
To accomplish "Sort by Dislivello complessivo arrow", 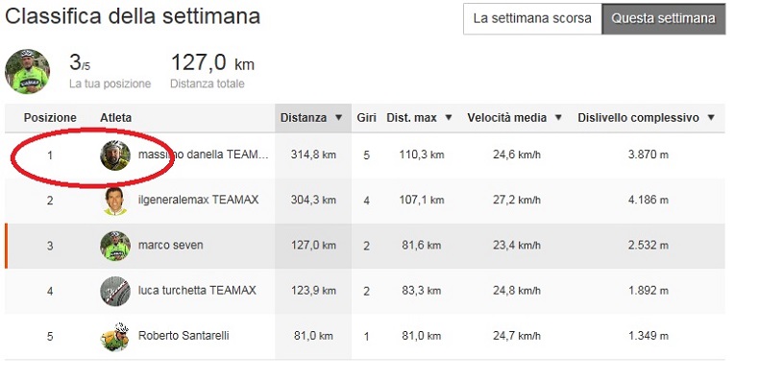I will coord(711,117).
